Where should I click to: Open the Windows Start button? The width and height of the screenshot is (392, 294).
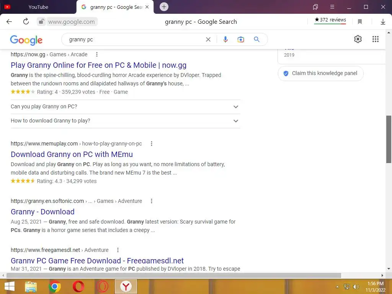coord(10,286)
